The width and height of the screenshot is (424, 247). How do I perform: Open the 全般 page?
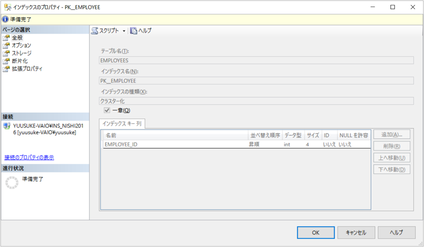(17, 38)
